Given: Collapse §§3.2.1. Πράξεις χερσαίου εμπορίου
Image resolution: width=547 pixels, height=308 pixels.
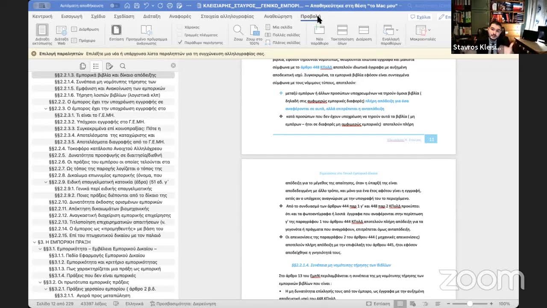Looking at the screenshot, I should click(46, 289).
